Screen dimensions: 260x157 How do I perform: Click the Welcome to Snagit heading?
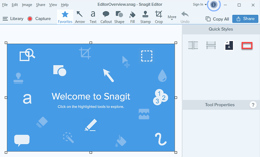click(x=91, y=96)
